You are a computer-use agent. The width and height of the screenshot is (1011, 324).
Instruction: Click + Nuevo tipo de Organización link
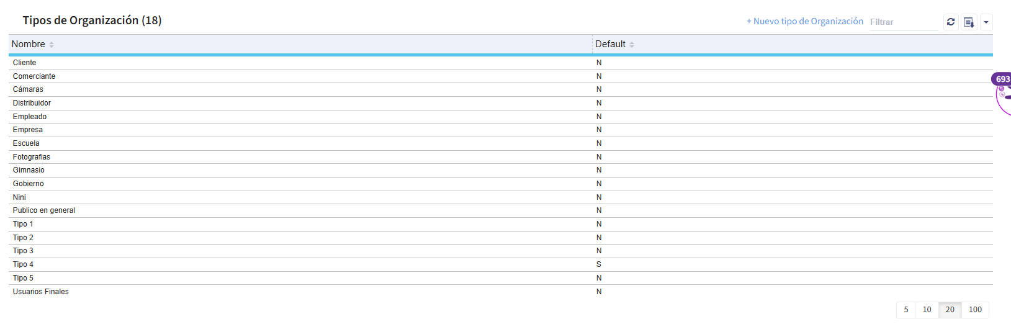coord(804,21)
